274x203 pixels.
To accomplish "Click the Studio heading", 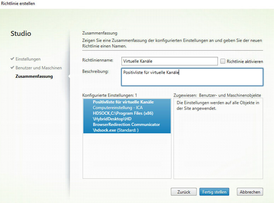I will [21, 34].
